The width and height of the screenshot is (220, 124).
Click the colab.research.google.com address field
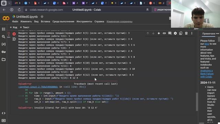[46, 10]
